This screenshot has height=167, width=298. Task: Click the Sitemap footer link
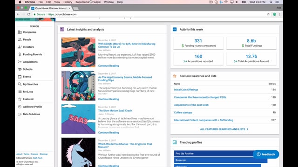(x=44, y=154)
